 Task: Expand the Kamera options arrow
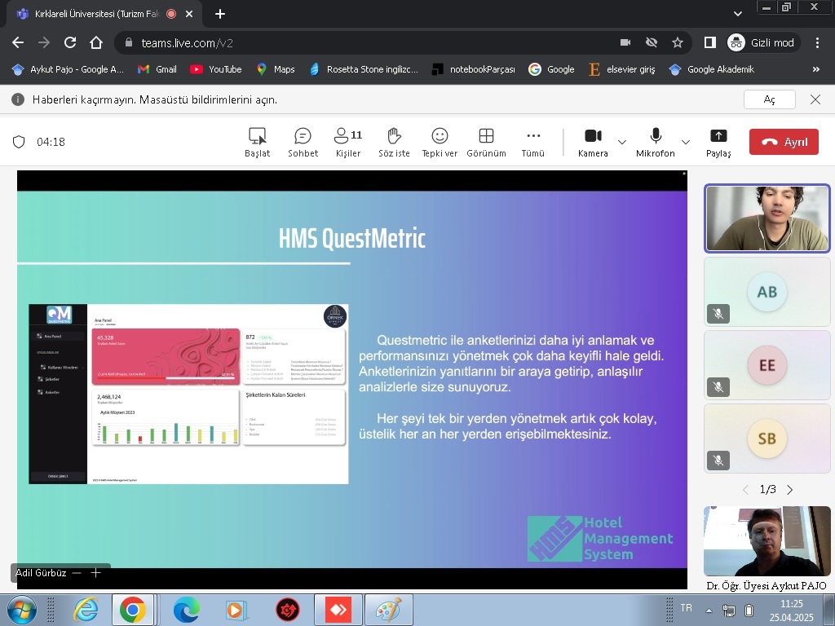coord(621,142)
